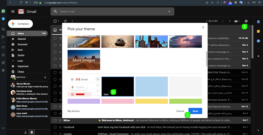Image resolution: width=263 pixels, height=135 pixels.
Task: Open the Keep notes side panel
Action: [258, 31]
